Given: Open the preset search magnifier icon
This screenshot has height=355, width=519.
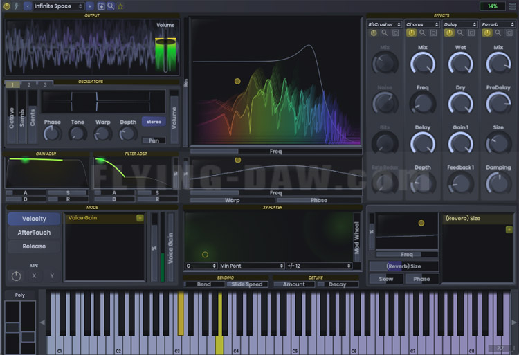Looking at the screenshot, I should (x=111, y=6).
